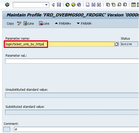The width and height of the screenshot is (139, 133).
Task: Go to Next Page icon
Action: coord(119,5)
